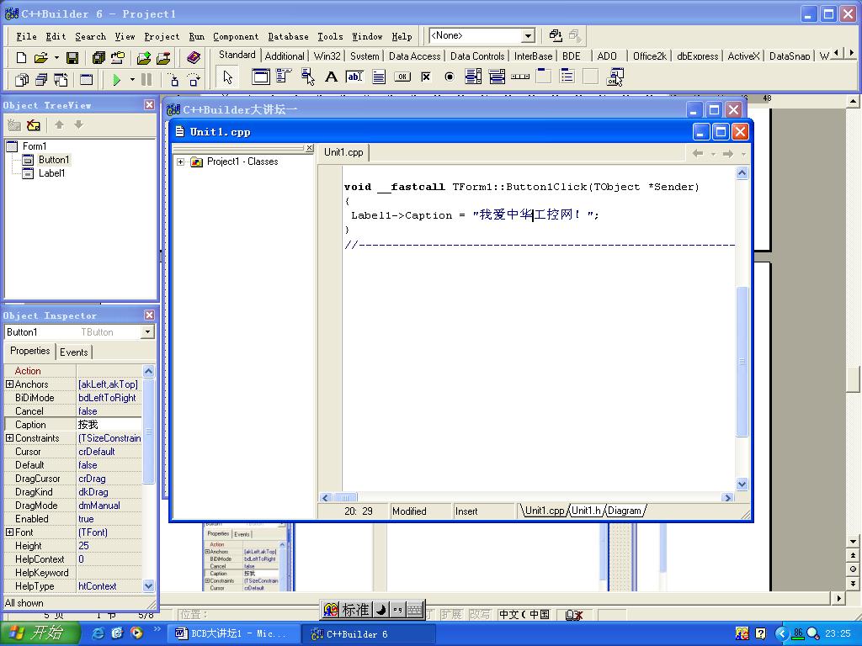This screenshot has height=646, width=862.
Task: Click Remove file from project icon
Action: tap(163, 57)
